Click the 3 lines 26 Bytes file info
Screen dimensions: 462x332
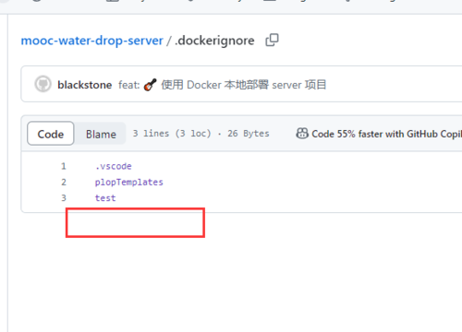point(201,134)
